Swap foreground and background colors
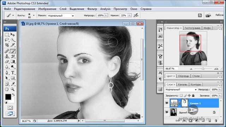This screenshot has width=226, height=127. pos(13,95)
